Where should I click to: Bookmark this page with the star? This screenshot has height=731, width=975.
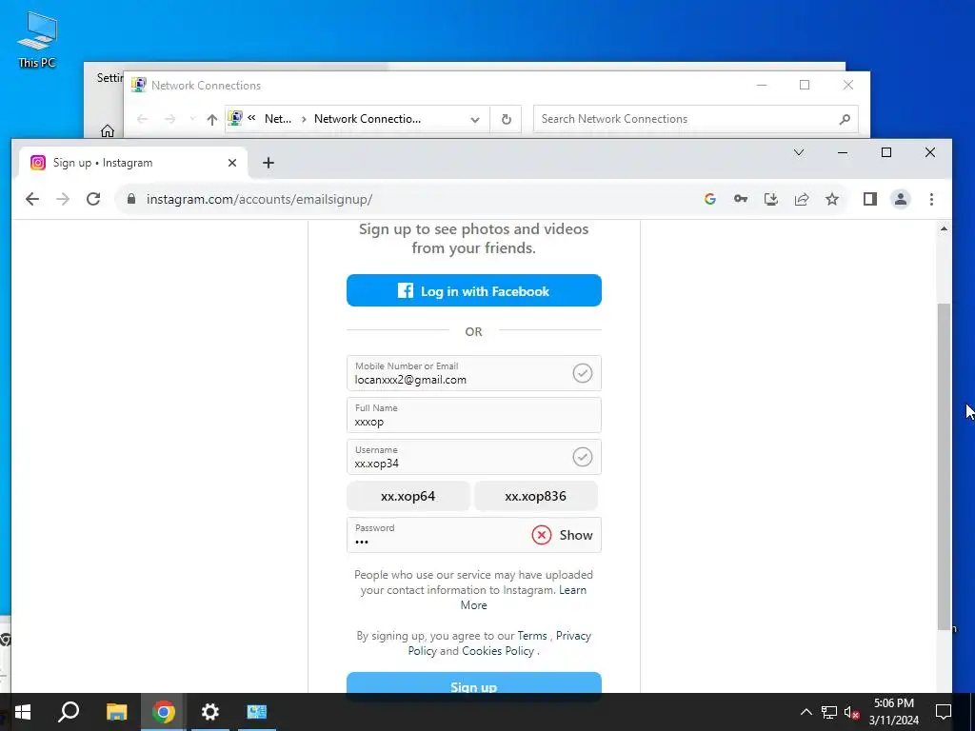832,199
